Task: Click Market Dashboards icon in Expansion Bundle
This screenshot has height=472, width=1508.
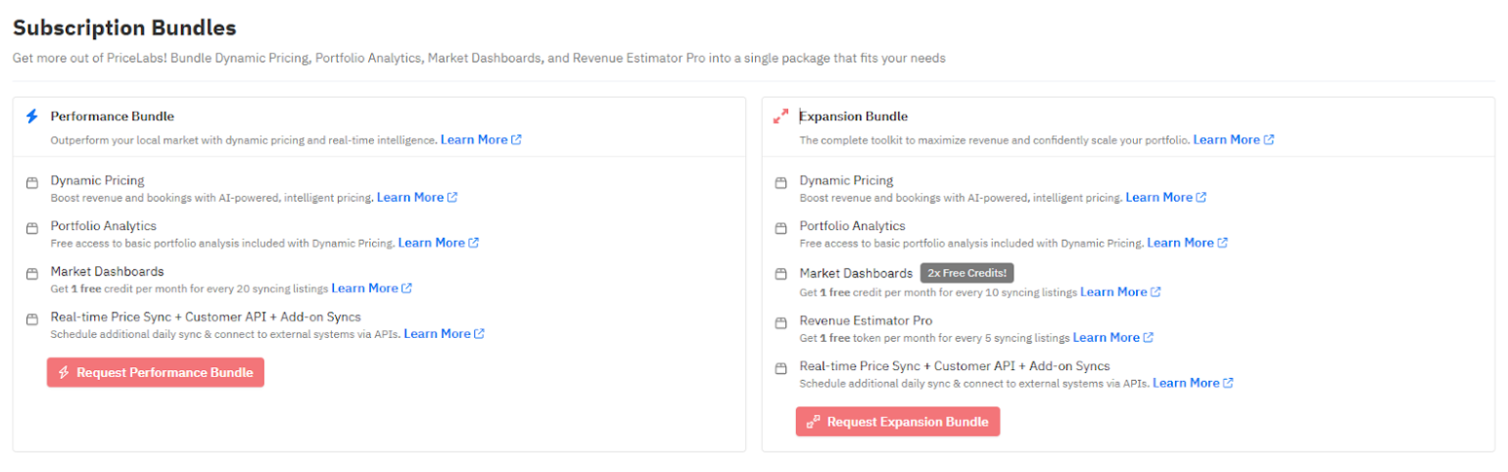Action: coord(780,274)
